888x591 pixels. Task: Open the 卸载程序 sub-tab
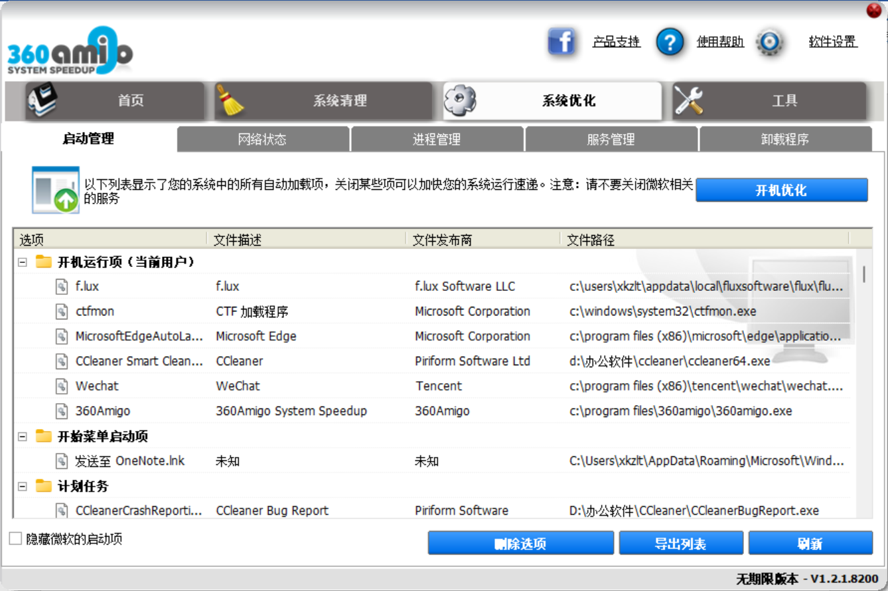click(x=785, y=139)
